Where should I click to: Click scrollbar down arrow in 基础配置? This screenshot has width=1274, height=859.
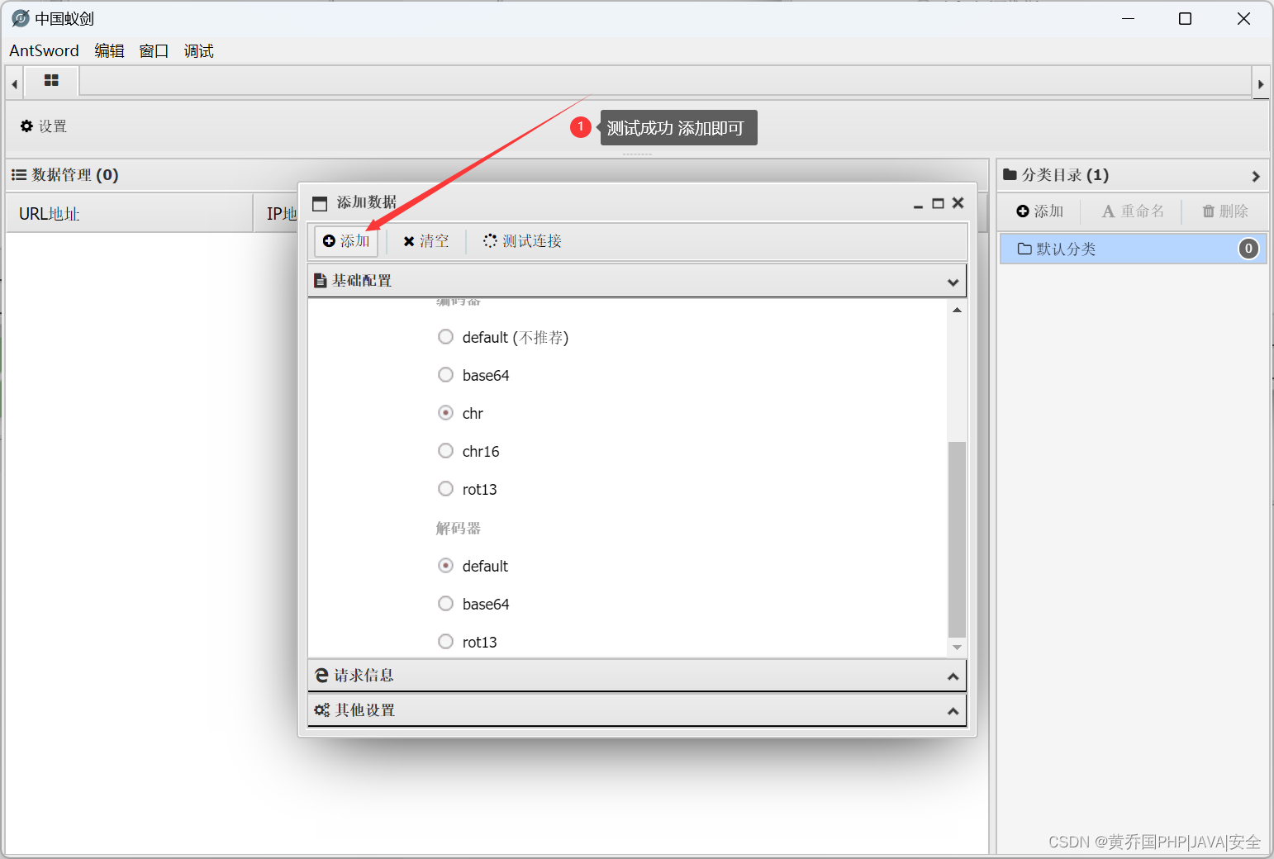[957, 648]
